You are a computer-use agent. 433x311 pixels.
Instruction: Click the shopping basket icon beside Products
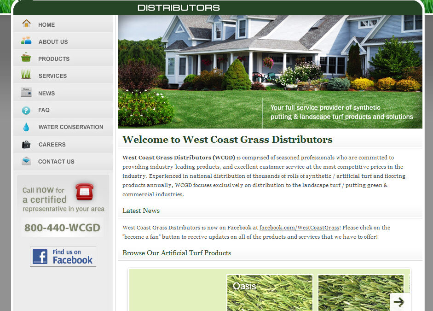(26, 57)
